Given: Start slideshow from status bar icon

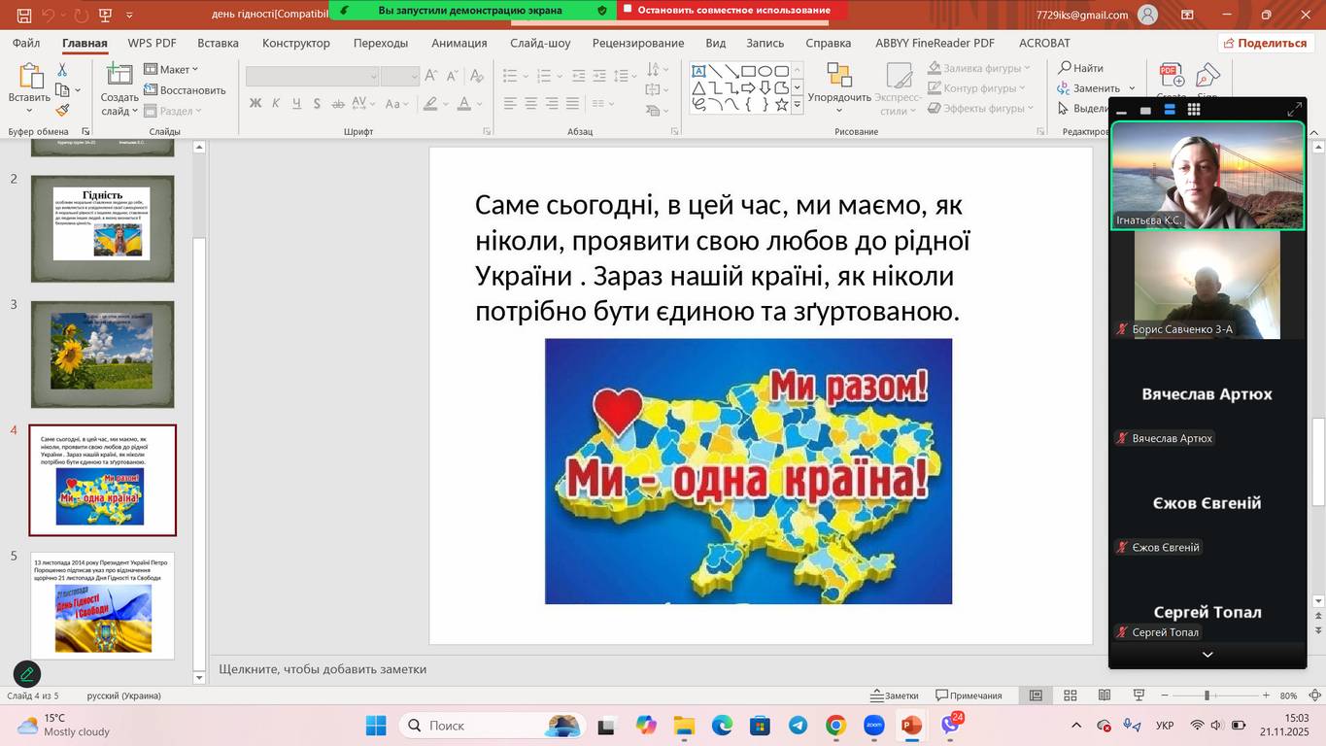Looking at the screenshot, I should click(x=1138, y=695).
